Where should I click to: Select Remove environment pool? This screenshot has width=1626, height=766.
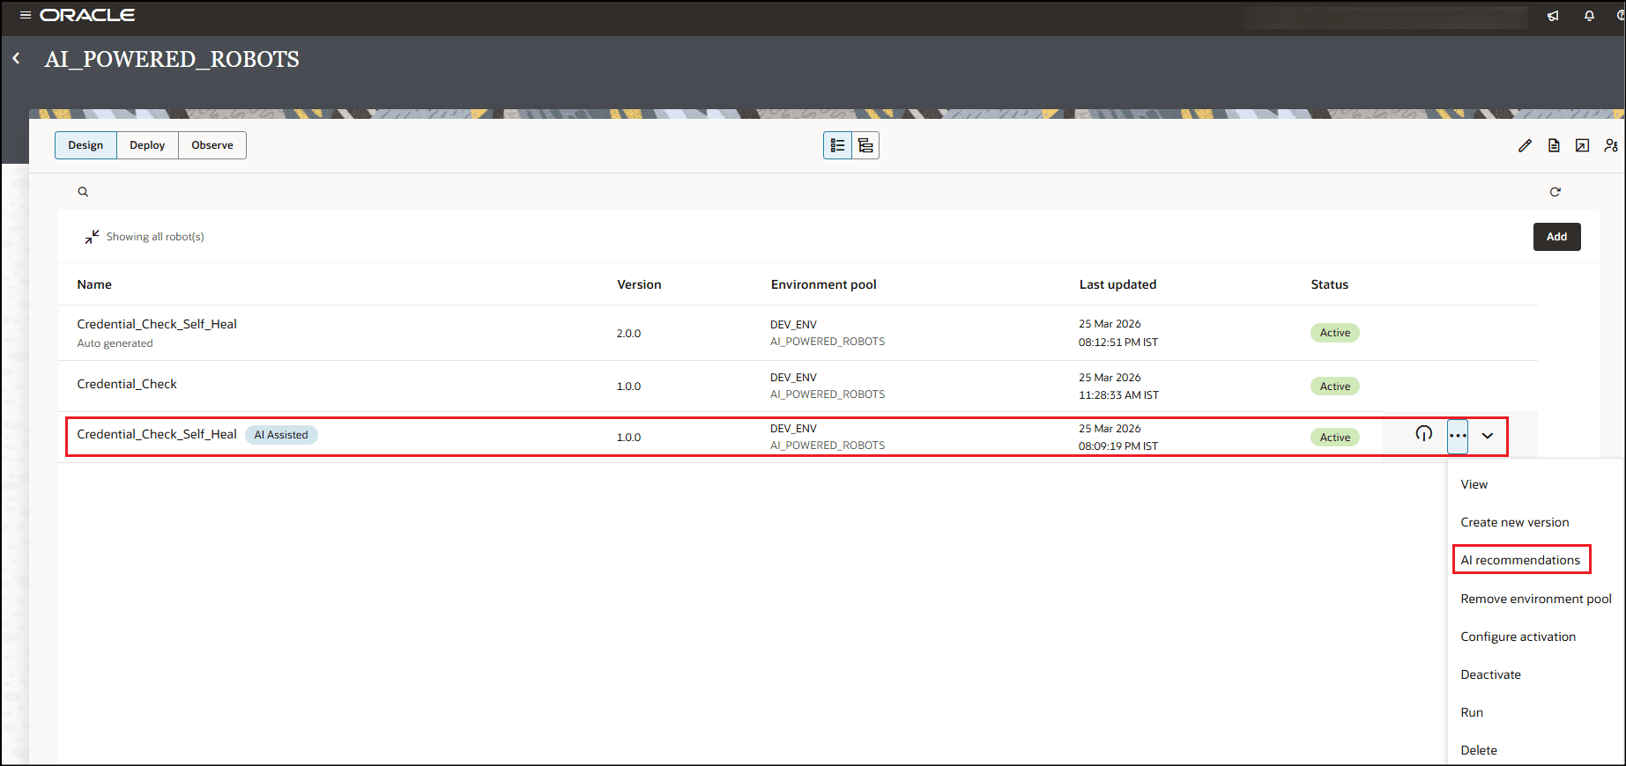[x=1536, y=599]
